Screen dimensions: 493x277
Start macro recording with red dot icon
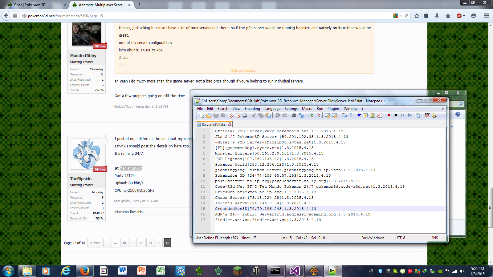tap(389, 115)
